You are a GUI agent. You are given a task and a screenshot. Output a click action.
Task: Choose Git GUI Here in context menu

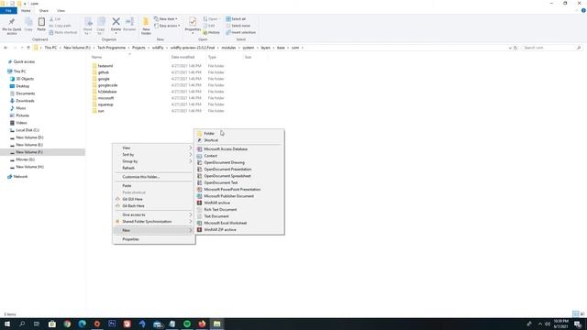point(153,199)
